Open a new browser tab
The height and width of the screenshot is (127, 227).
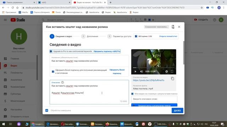pyautogui.click(x=110, y=2)
